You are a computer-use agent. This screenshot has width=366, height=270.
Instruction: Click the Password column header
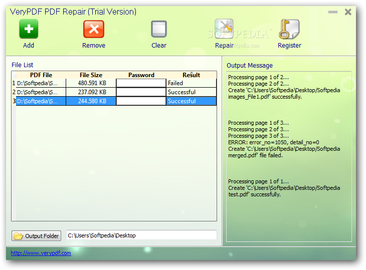pyautogui.click(x=141, y=75)
